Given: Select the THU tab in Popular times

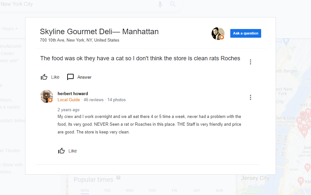Looking at the screenshot, I should (x=152, y=190).
